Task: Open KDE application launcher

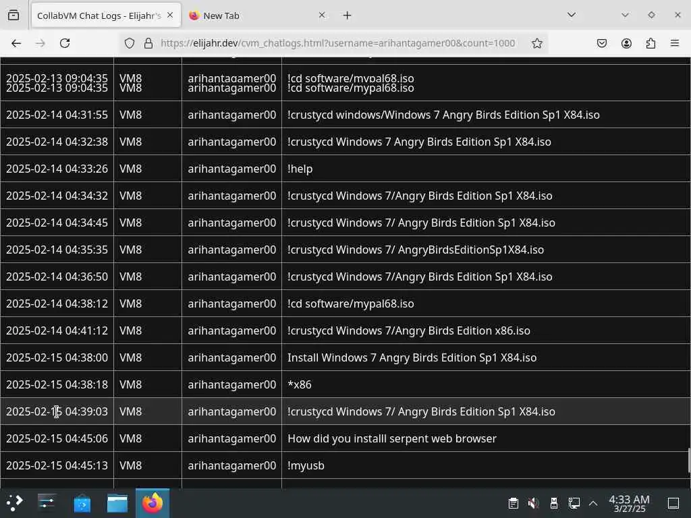Action: pyautogui.click(x=15, y=503)
